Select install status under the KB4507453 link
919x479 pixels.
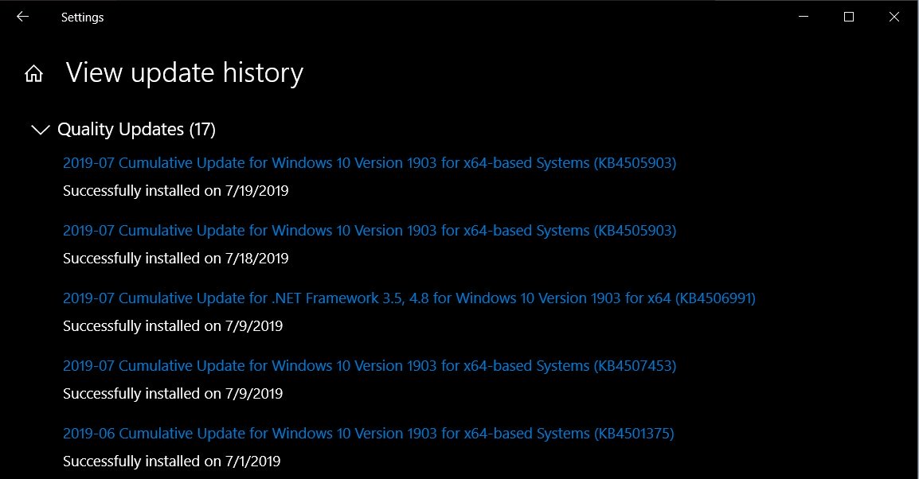[173, 394]
